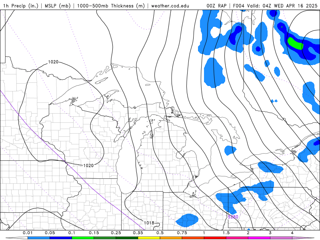Click the 'MSLP (mb)' header label
This screenshot has width=320, height=240.
pyautogui.click(x=58, y=6)
